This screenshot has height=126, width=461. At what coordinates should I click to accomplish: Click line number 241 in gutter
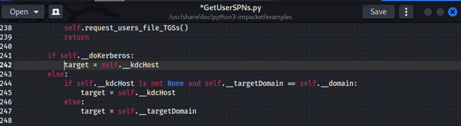coord(6,56)
